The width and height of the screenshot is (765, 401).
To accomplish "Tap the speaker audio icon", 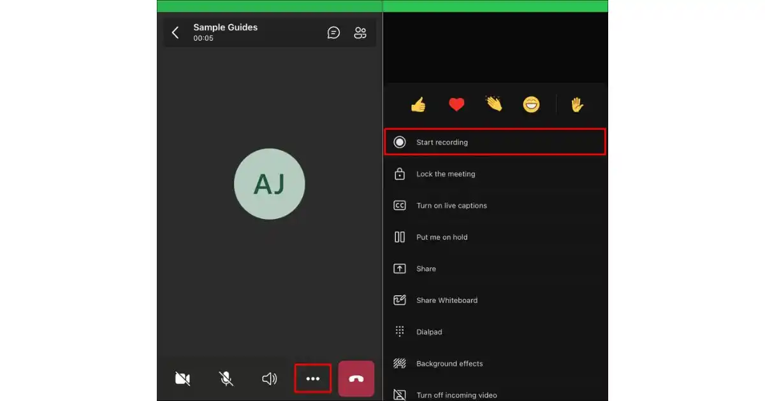I will coord(269,379).
